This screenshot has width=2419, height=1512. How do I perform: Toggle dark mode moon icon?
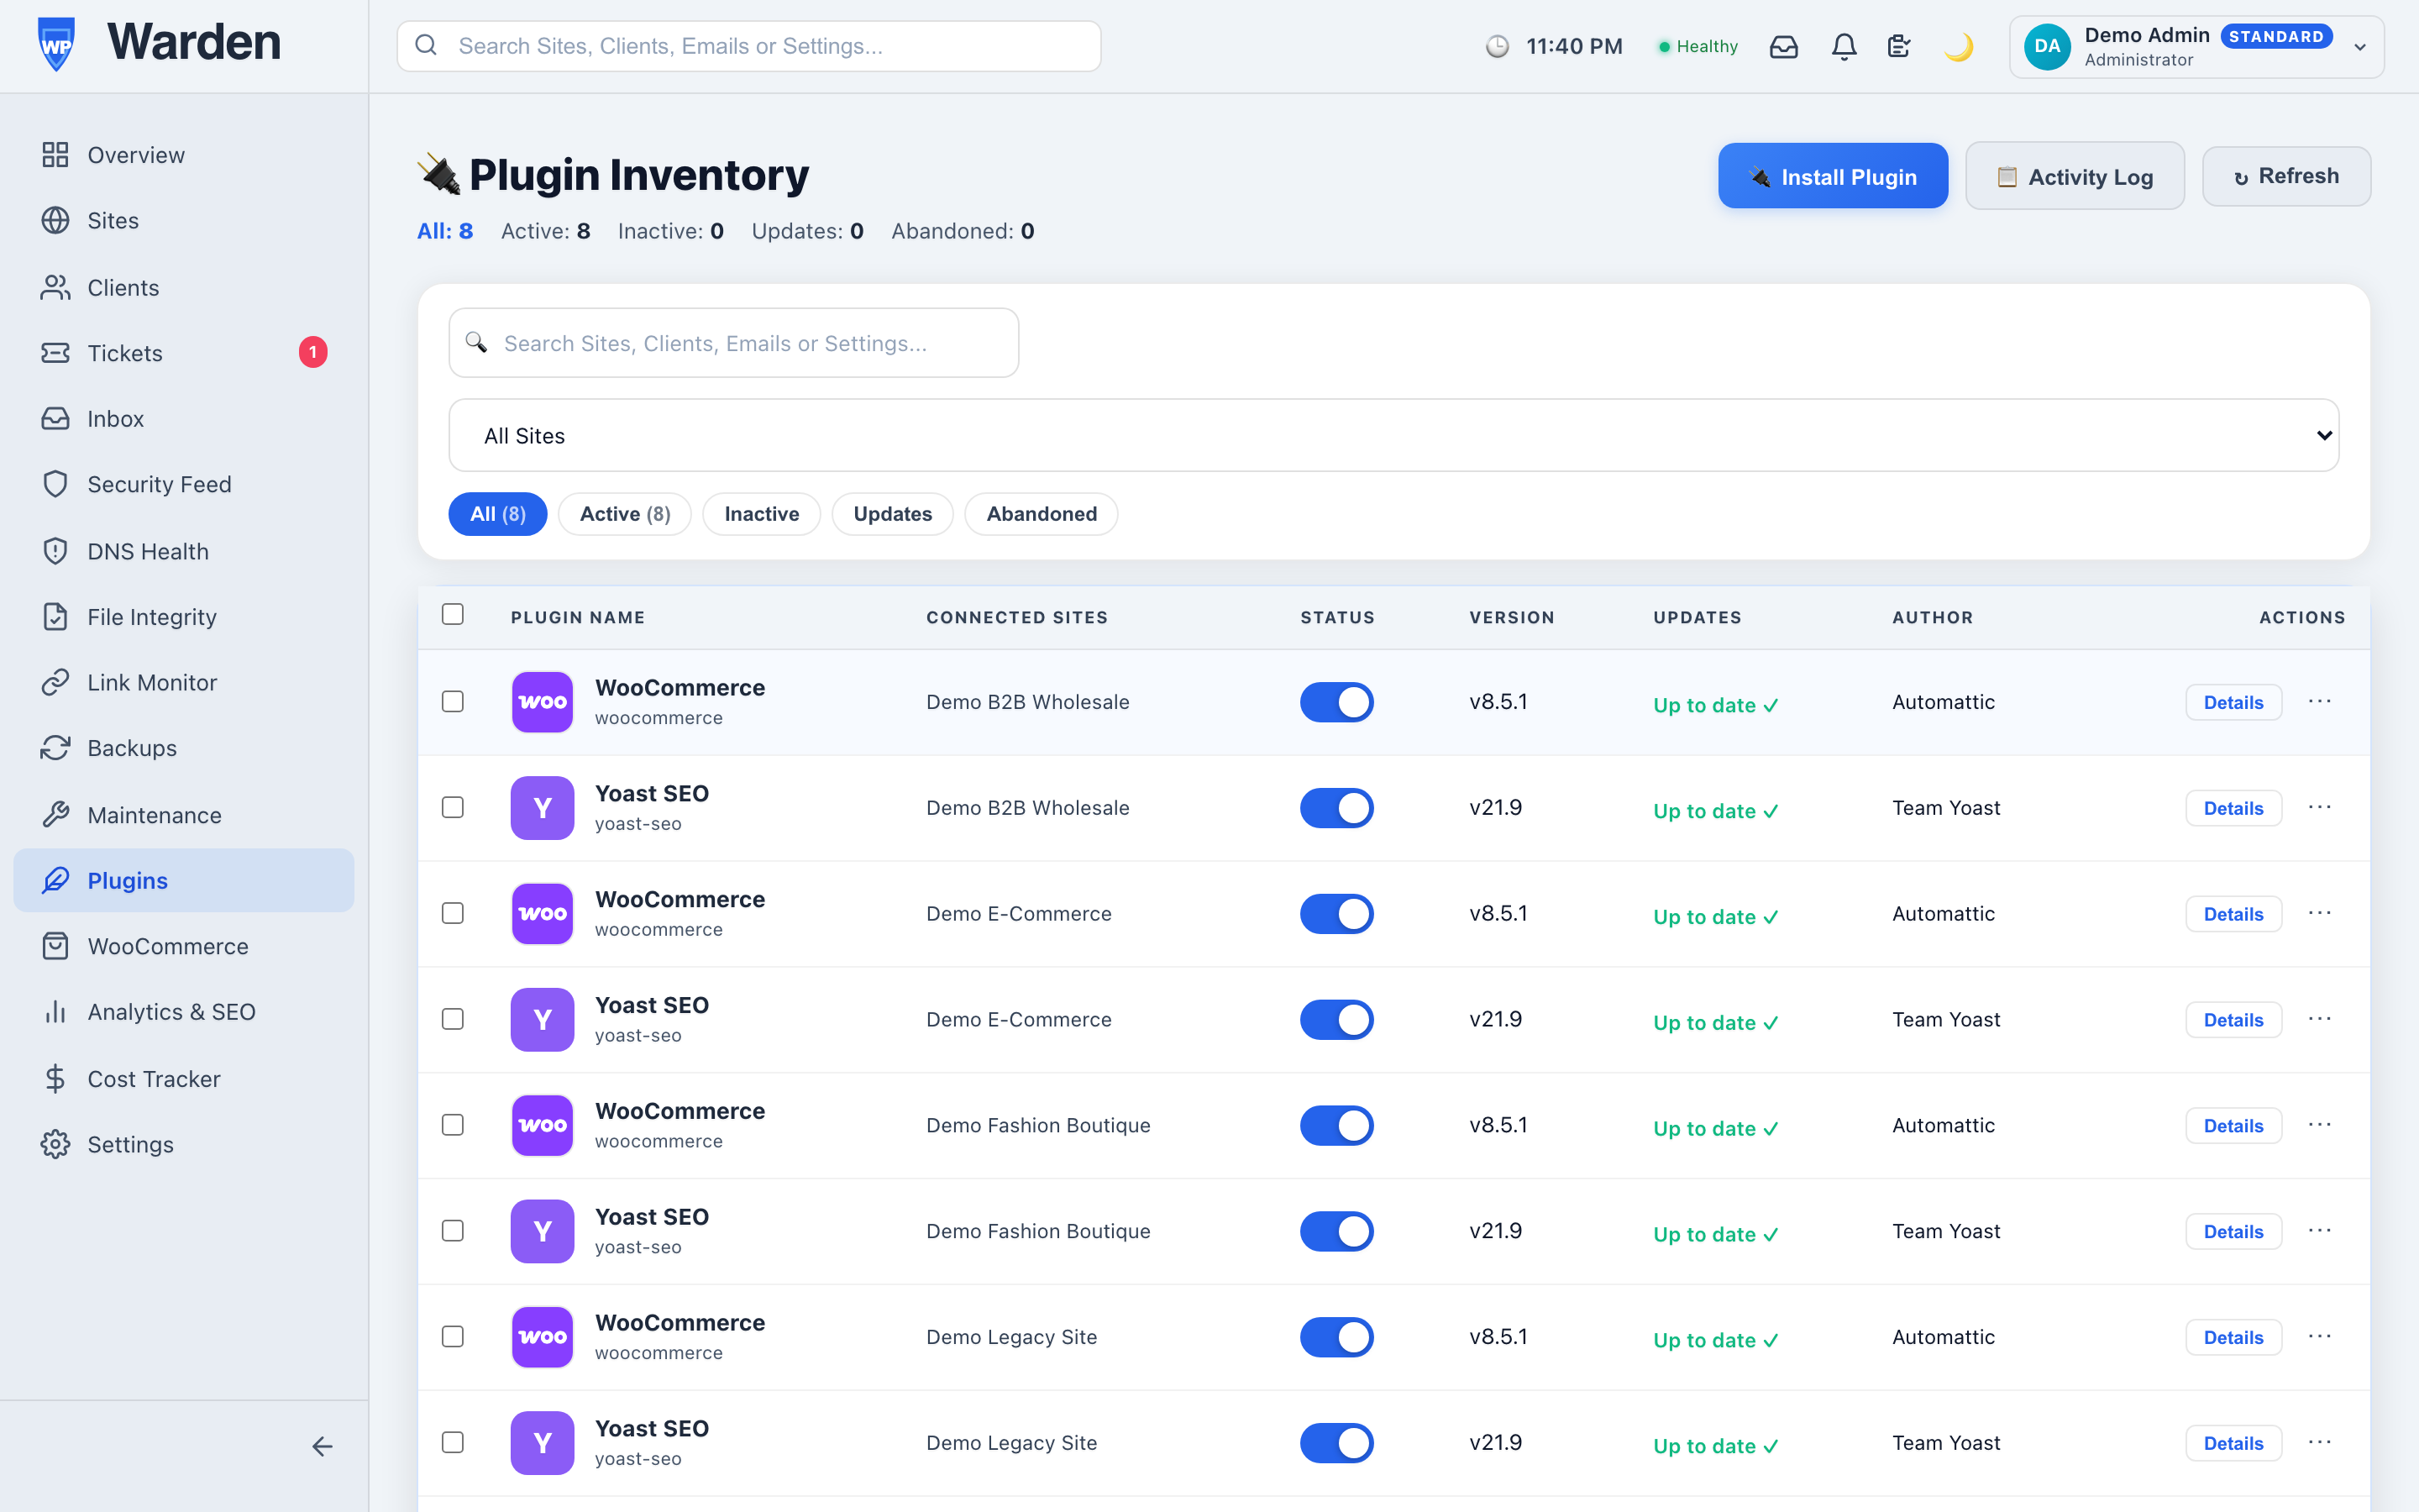(1958, 47)
